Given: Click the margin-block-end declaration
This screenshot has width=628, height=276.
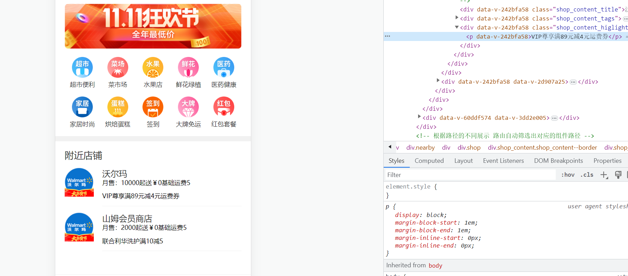Looking at the screenshot, I should (x=433, y=230).
